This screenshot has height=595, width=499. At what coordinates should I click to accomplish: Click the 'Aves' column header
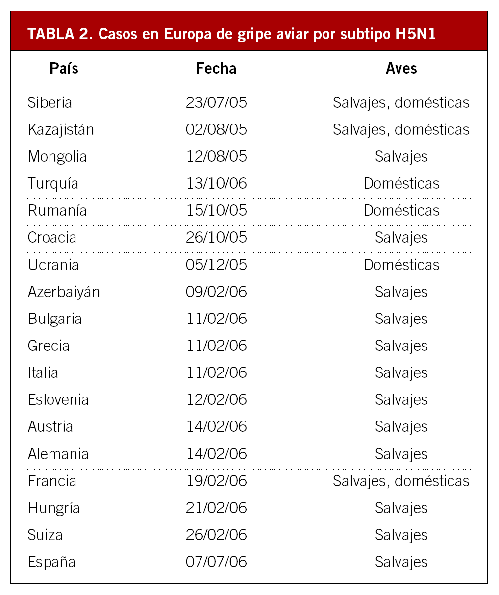click(x=401, y=68)
